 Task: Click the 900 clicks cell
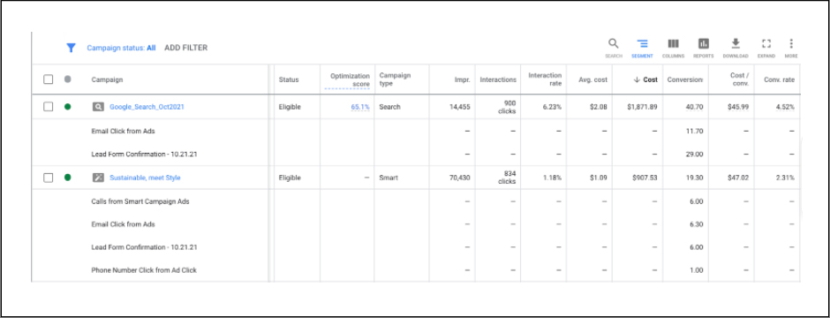pyautogui.click(x=507, y=107)
